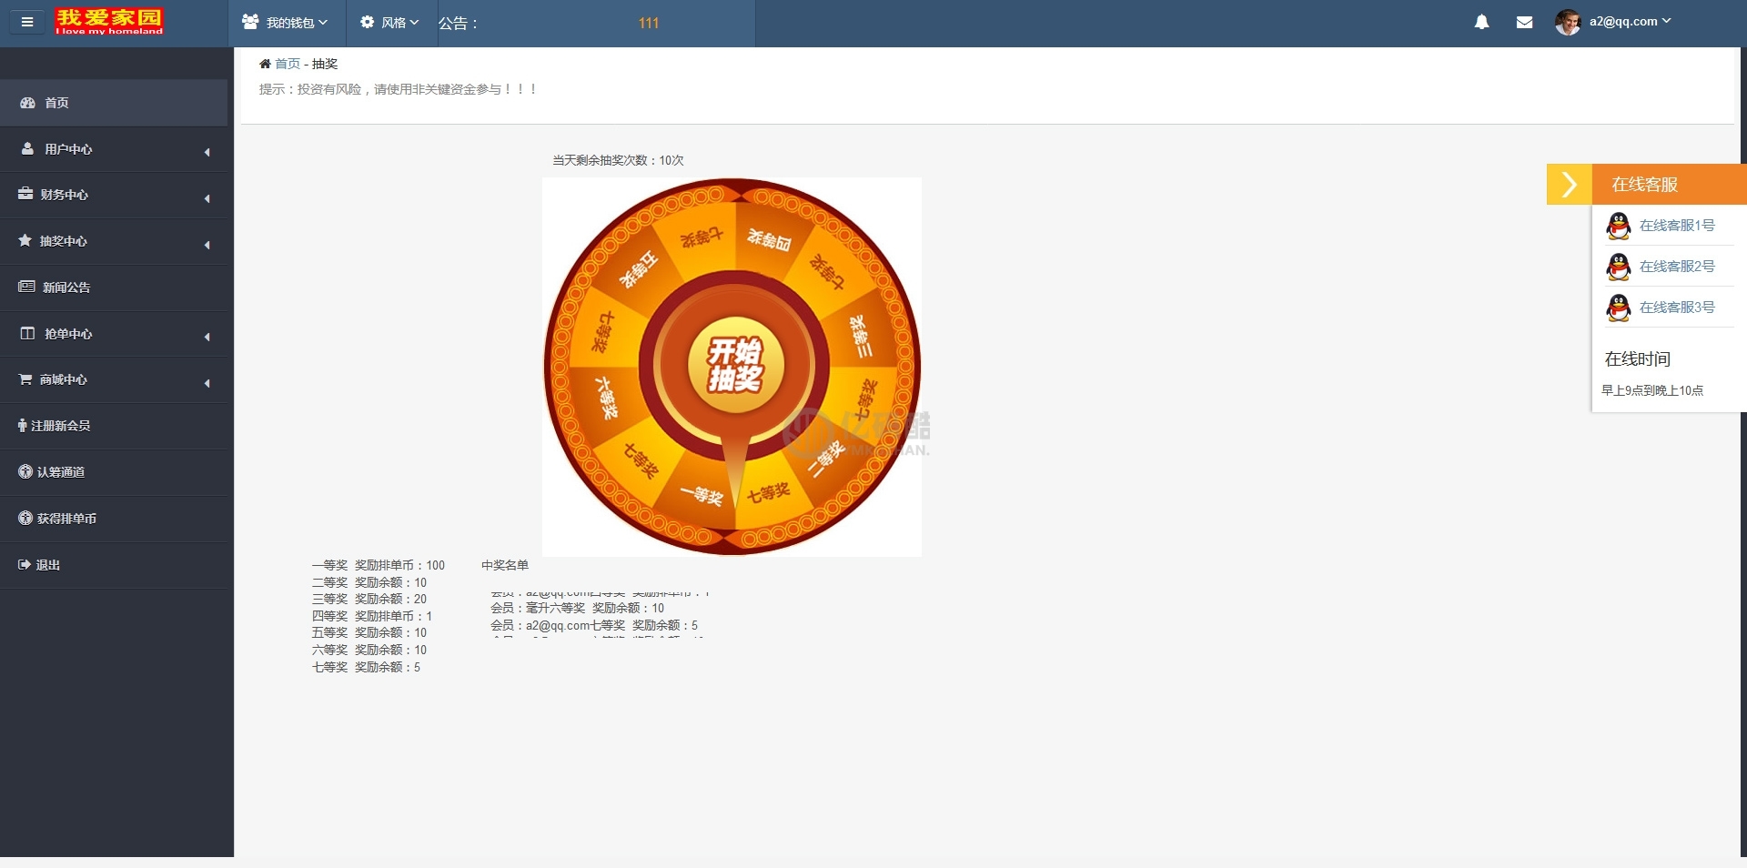Click QQ penguin icon for 在线客服2号
The height and width of the screenshot is (868, 1747).
(1618, 267)
